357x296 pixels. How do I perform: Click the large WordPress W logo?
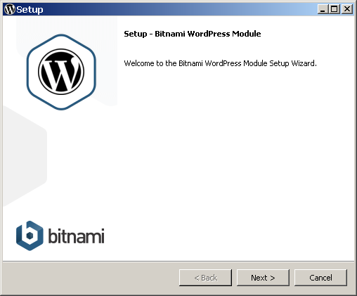61,72
